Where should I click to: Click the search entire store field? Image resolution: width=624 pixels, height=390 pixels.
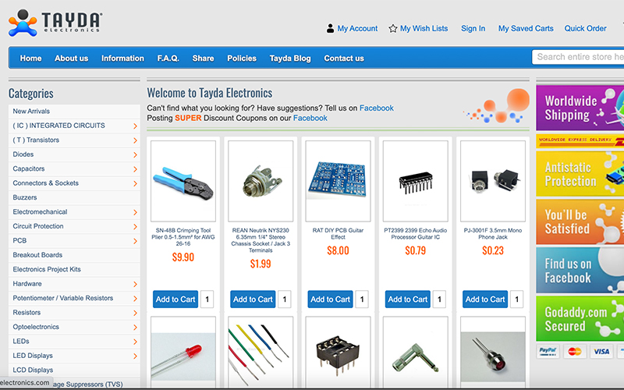click(578, 57)
